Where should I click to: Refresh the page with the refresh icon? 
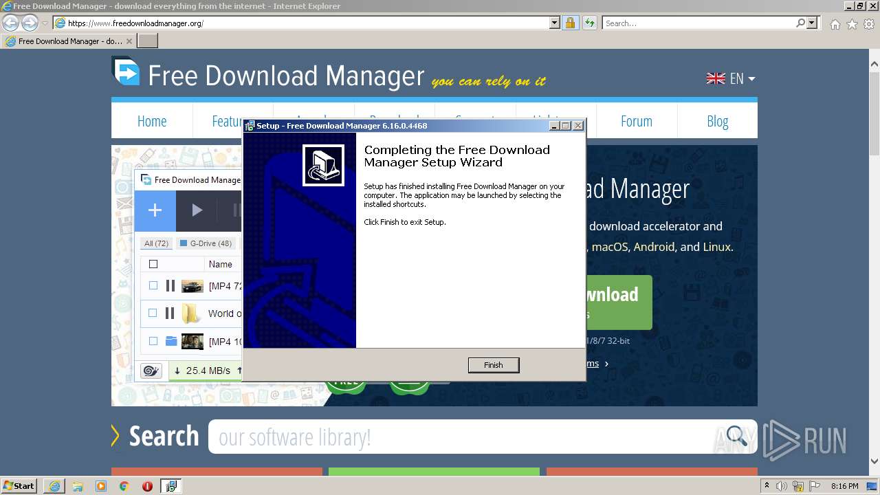tap(589, 23)
